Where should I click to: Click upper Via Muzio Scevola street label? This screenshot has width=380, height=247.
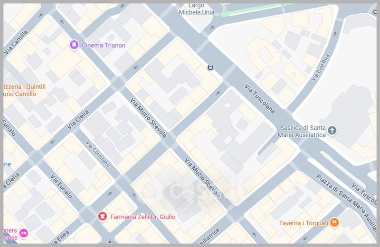pyautogui.click(x=148, y=117)
